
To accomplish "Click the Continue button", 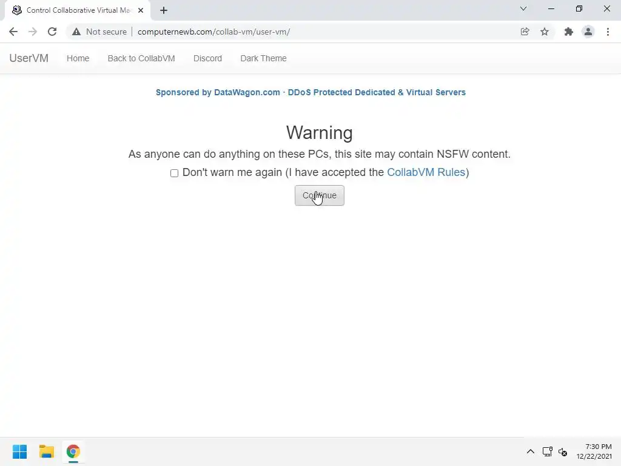I will click(319, 195).
